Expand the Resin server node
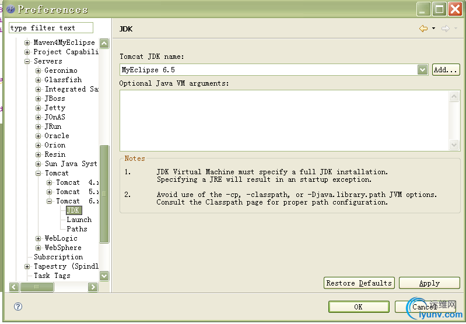Image resolution: width=466 pixels, height=324 pixels. (38, 155)
